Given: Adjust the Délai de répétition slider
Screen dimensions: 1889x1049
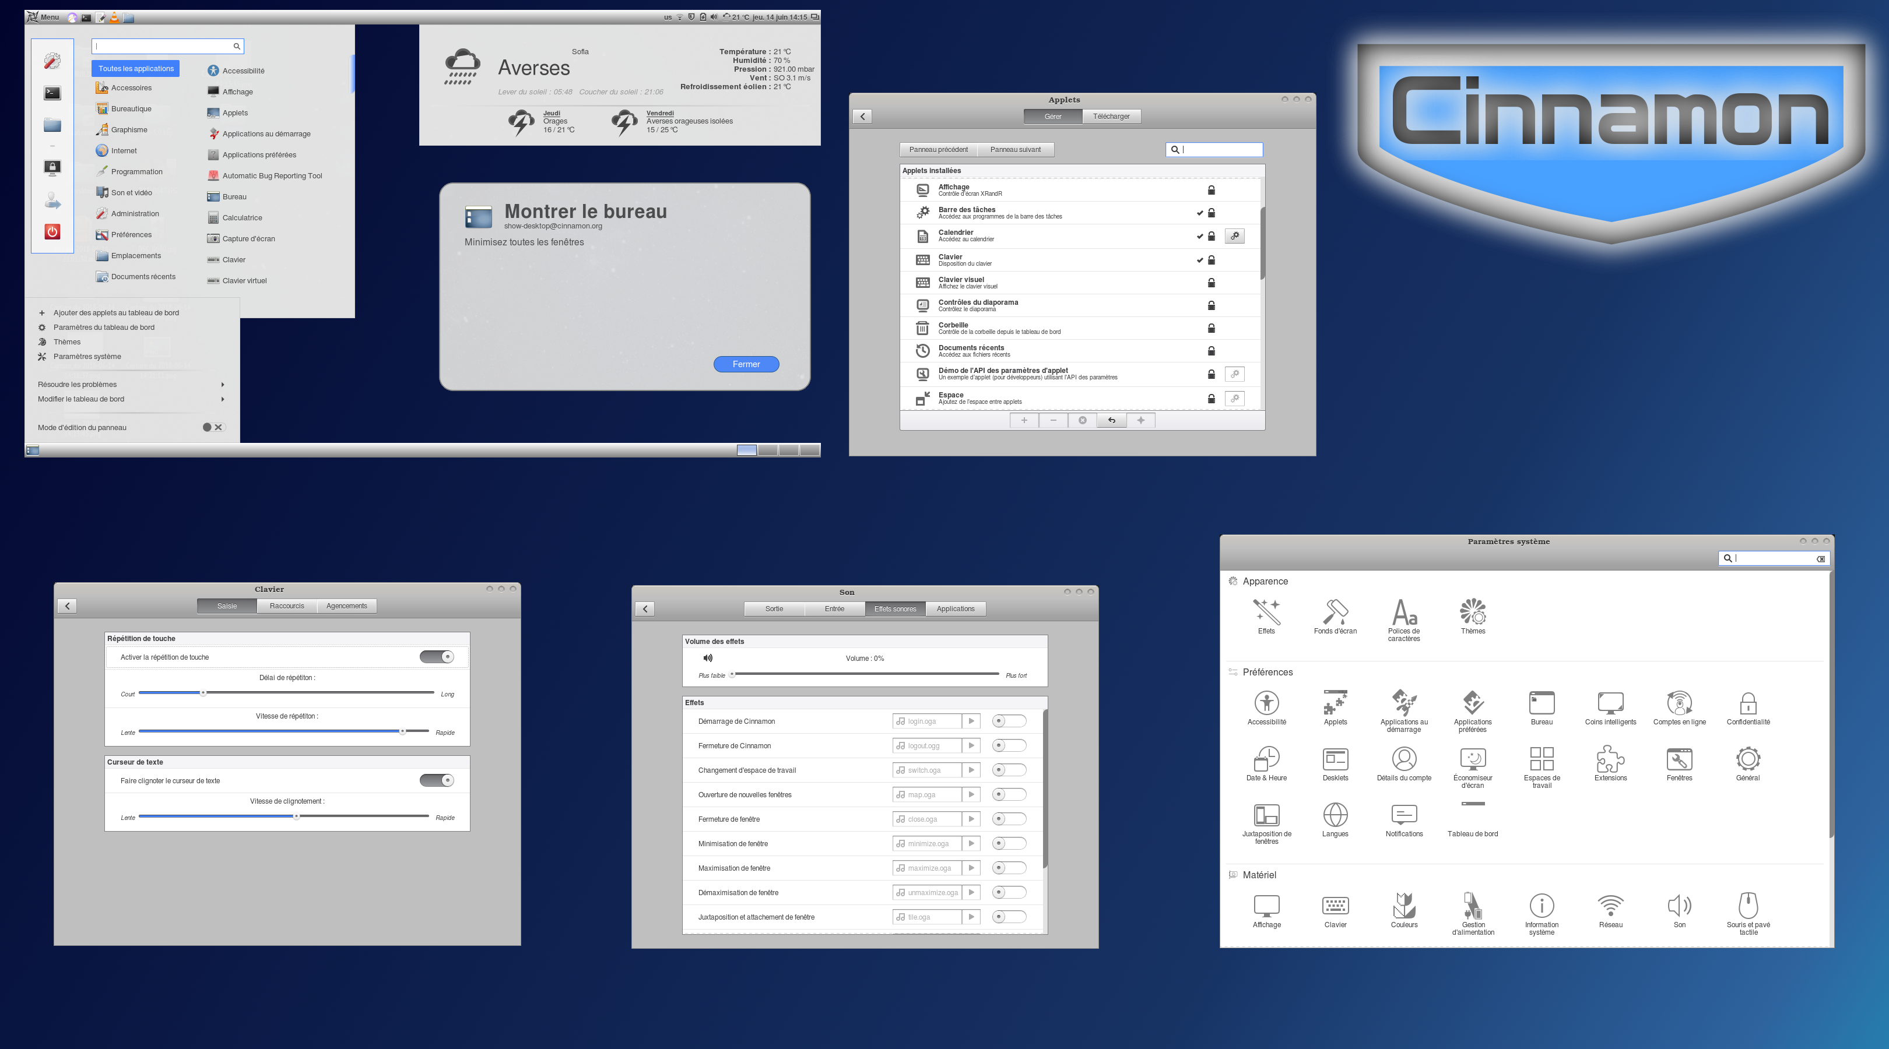Looking at the screenshot, I should (x=286, y=693).
